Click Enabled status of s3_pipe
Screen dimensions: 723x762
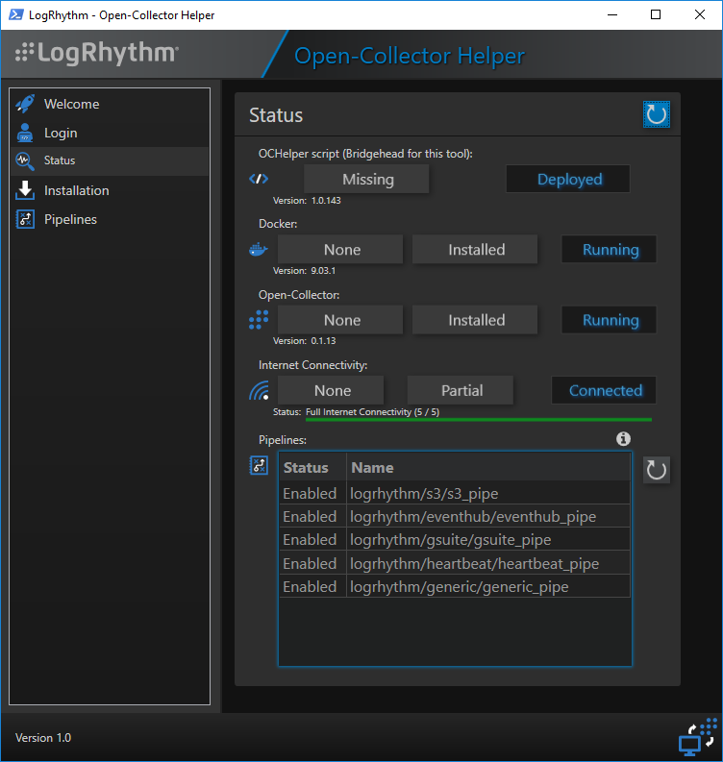[310, 493]
